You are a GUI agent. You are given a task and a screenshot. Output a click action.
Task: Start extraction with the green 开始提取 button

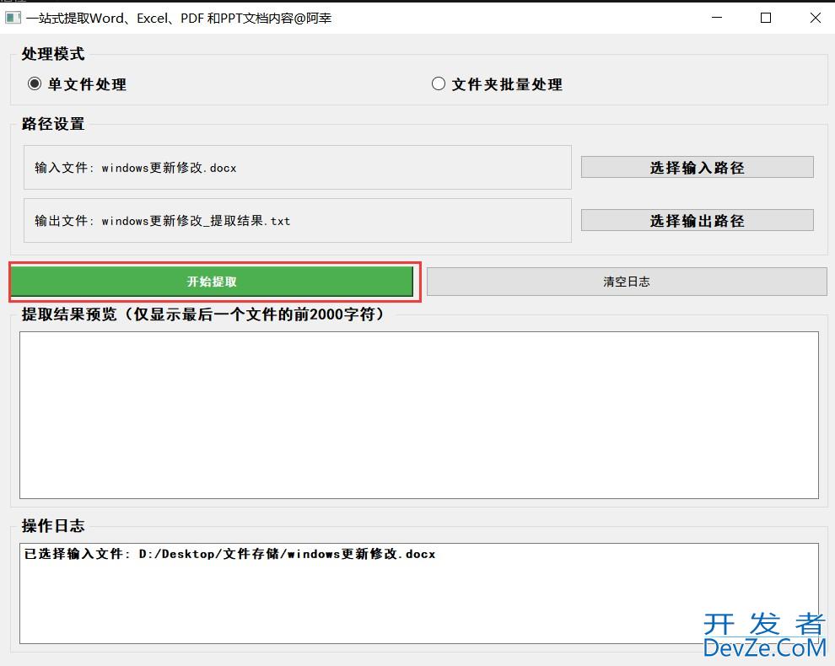tap(212, 282)
